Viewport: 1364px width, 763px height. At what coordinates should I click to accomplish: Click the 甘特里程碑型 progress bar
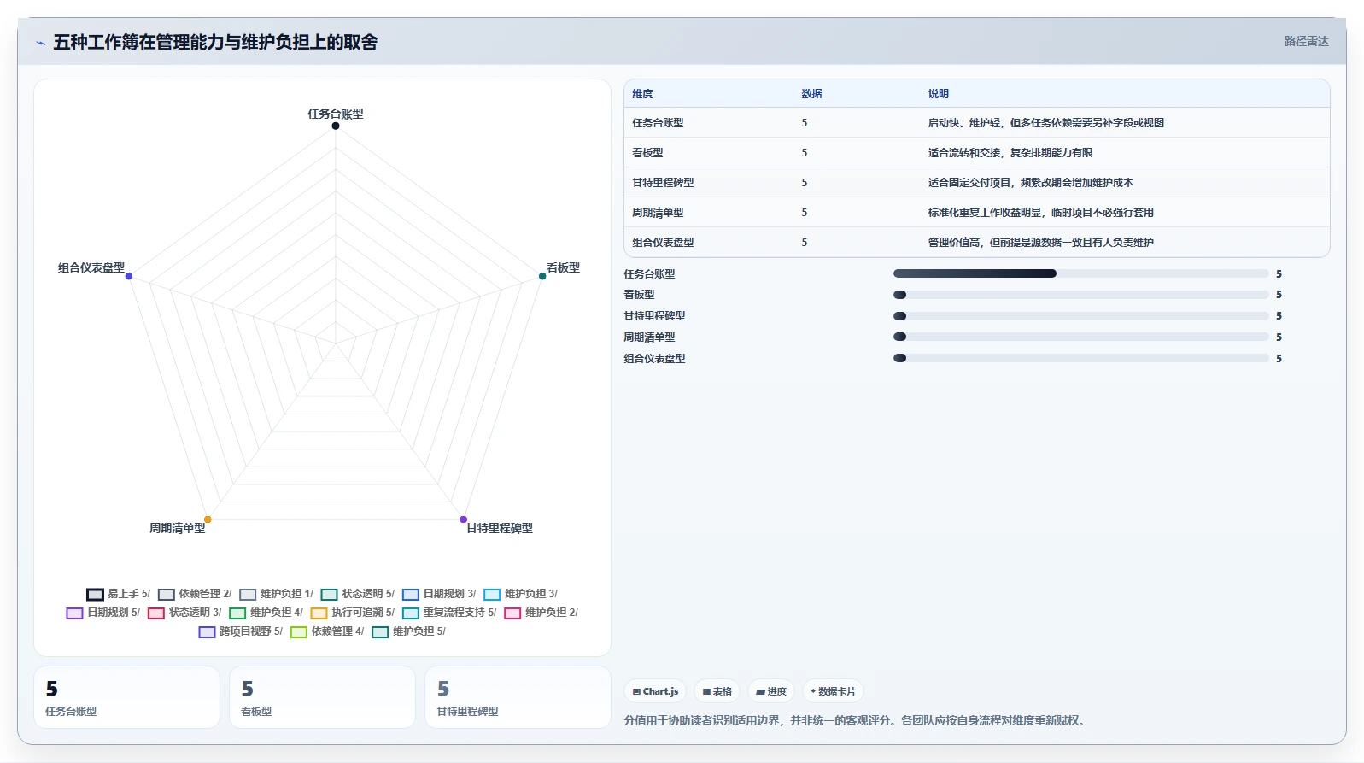[1080, 316]
